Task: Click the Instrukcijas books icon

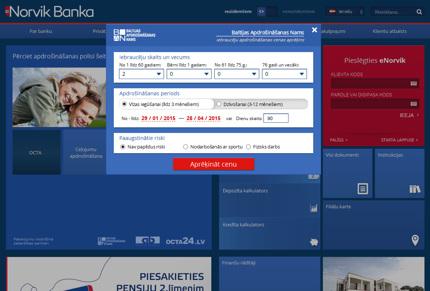Action: coord(414,189)
